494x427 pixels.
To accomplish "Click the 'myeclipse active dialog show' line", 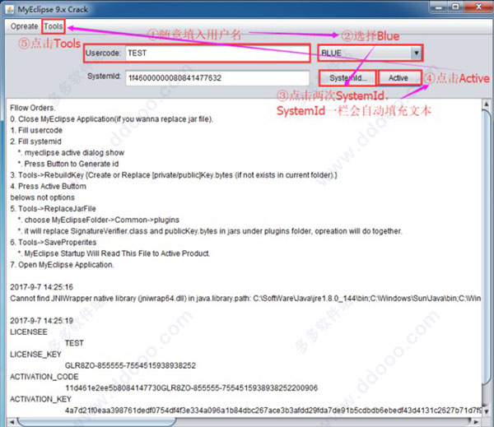I will pyautogui.click(x=71, y=153).
